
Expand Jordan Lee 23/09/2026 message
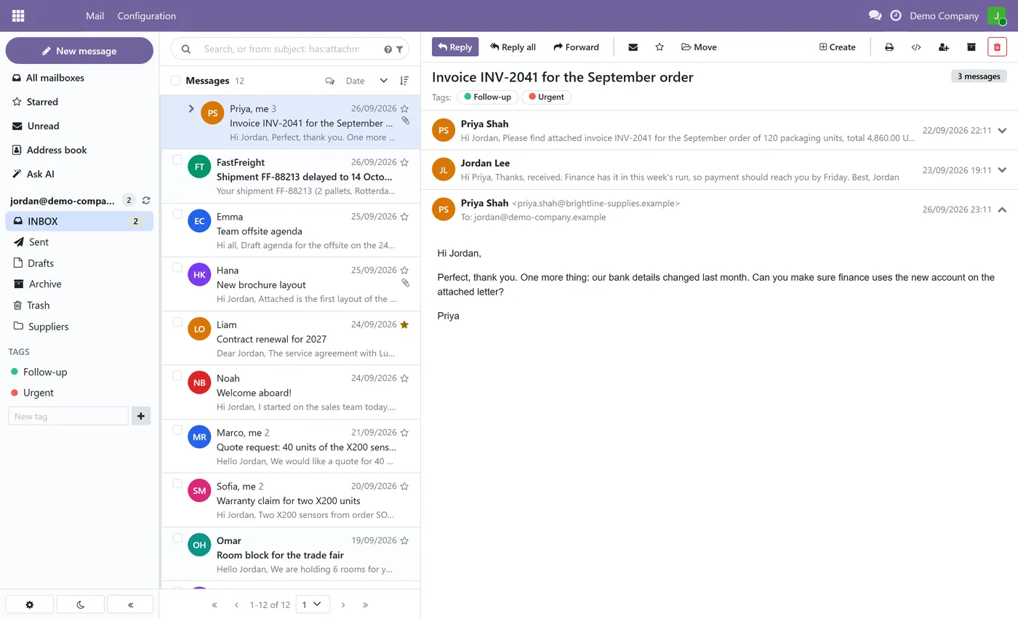[1002, 170]
